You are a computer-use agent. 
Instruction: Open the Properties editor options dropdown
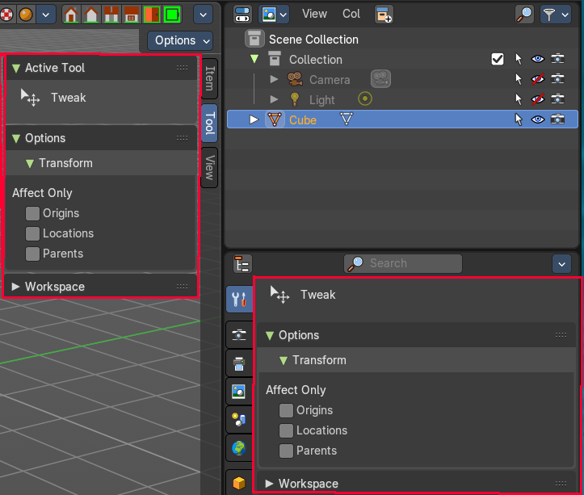561,264
